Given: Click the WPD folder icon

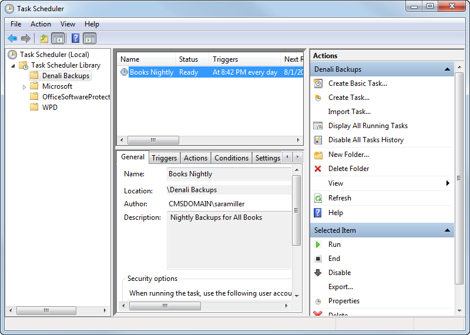Looking at the screenshot, I should coord(34,107).
